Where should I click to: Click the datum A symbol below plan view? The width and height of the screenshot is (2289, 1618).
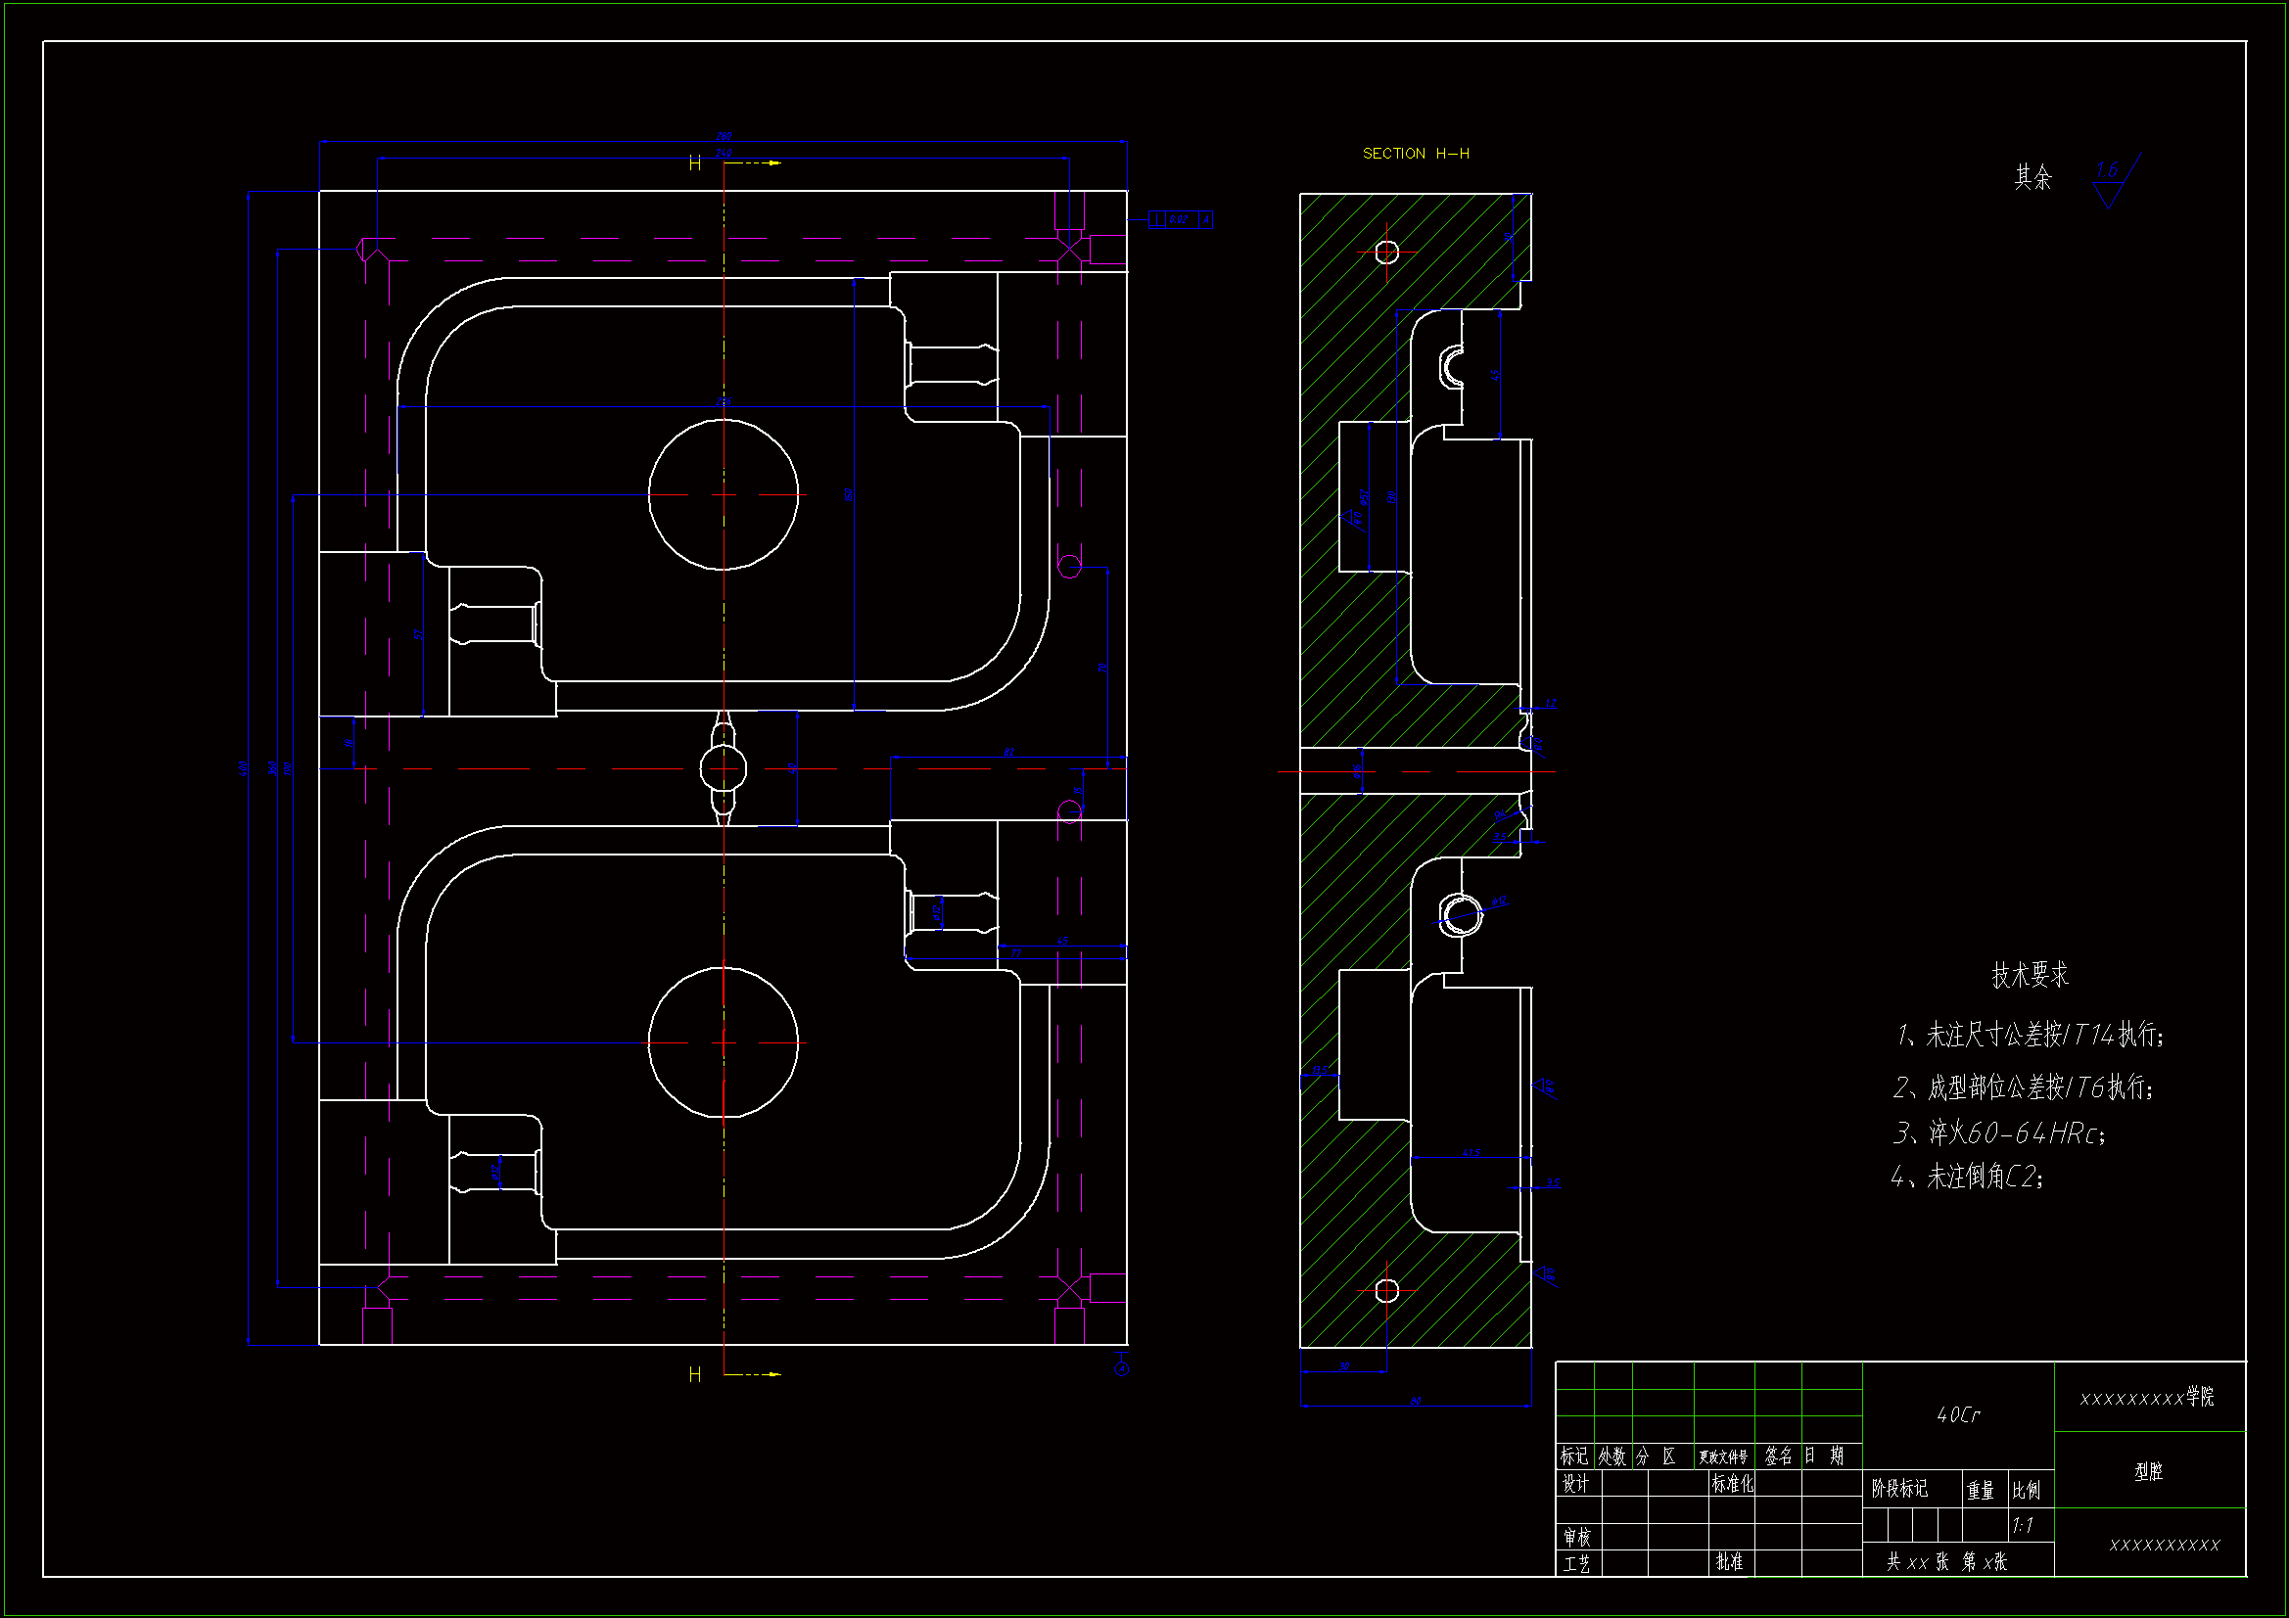(1122, 1368)
